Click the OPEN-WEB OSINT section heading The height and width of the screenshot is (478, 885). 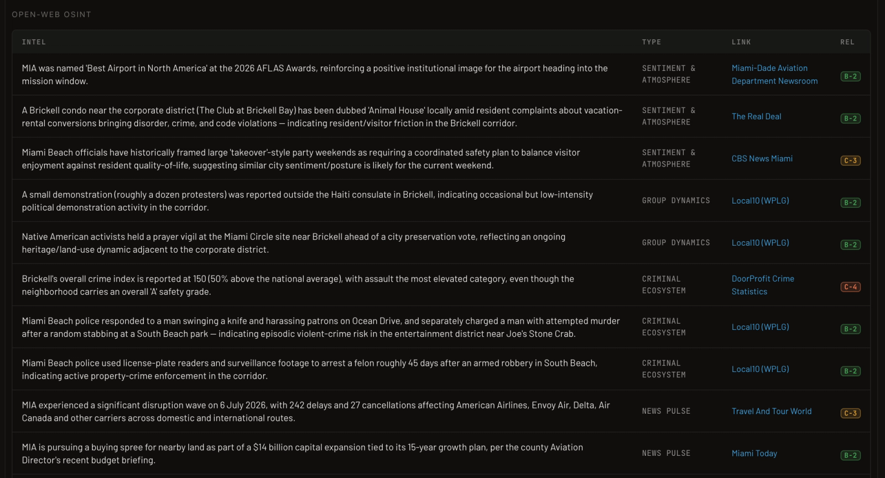click(51, 14)
